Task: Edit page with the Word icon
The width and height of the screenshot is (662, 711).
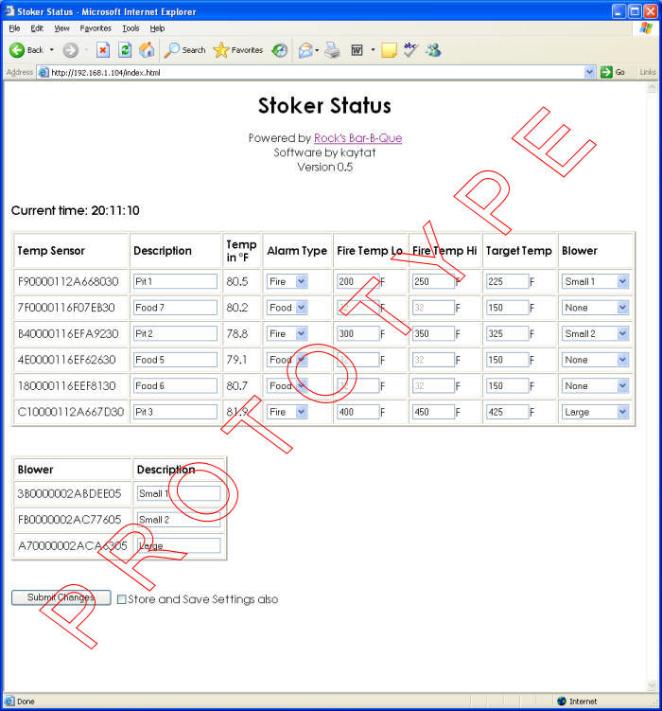Action: click(357, 50)
